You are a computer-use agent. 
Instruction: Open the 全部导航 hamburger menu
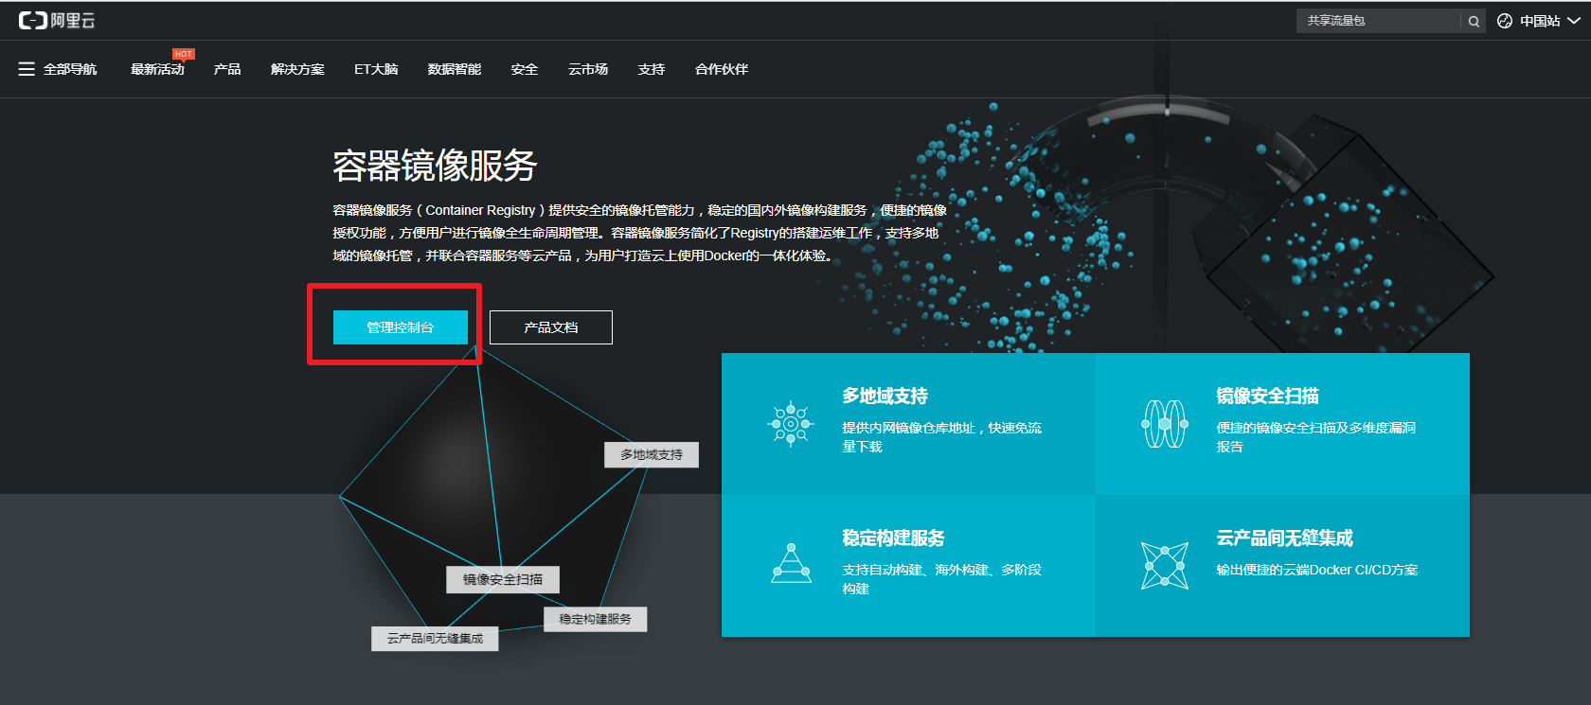[27, 69]
